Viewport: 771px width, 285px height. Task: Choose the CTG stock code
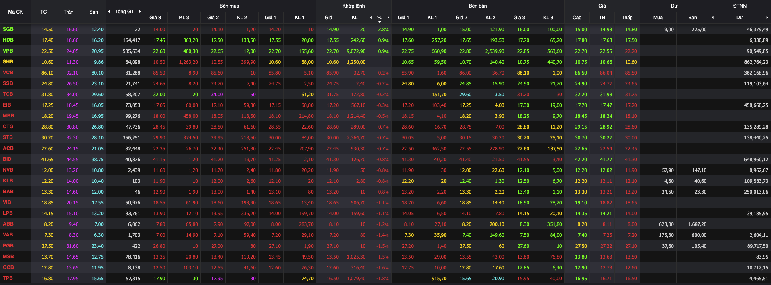pyautogui.click(x=8, y=127)
